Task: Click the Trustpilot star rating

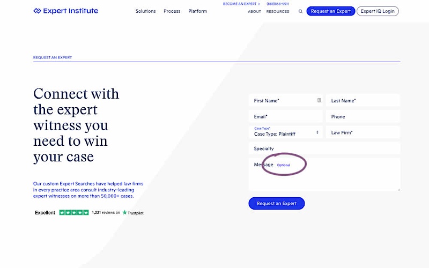Action: click(x=74, y=213)
